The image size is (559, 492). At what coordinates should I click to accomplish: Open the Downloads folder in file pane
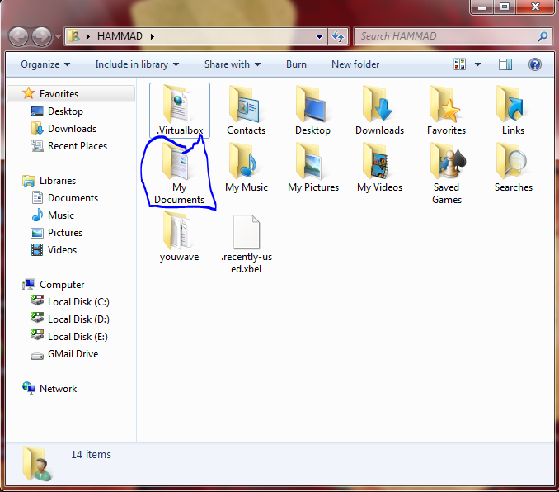click(380, 111)
